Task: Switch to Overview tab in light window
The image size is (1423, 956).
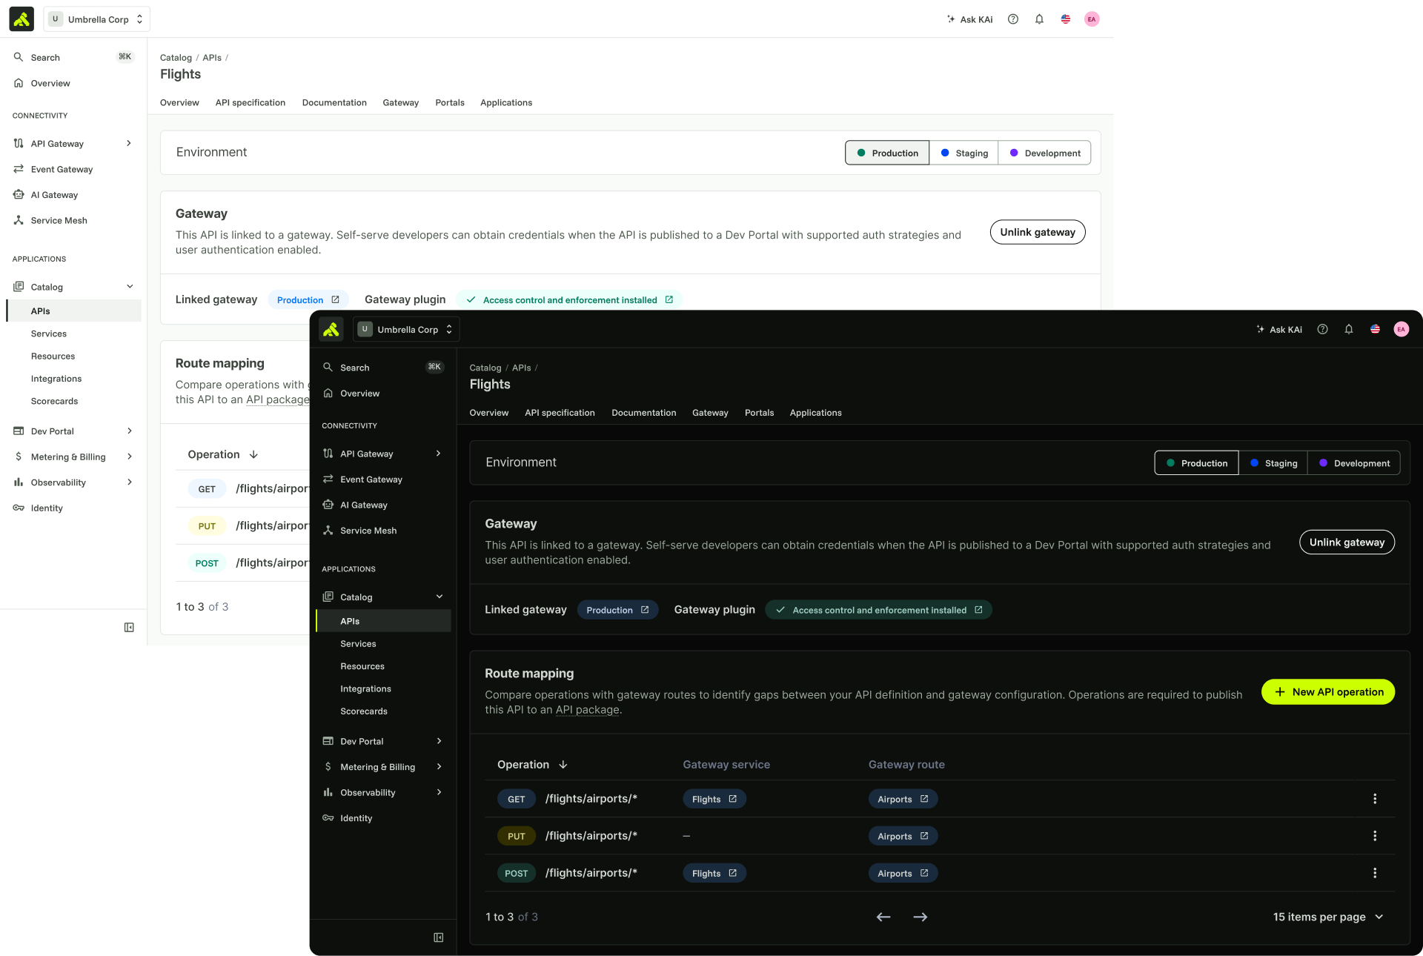Action: [x=179, y=102]
